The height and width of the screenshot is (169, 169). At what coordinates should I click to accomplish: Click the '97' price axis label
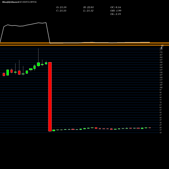pyautogui.click(x=161, y=90)
